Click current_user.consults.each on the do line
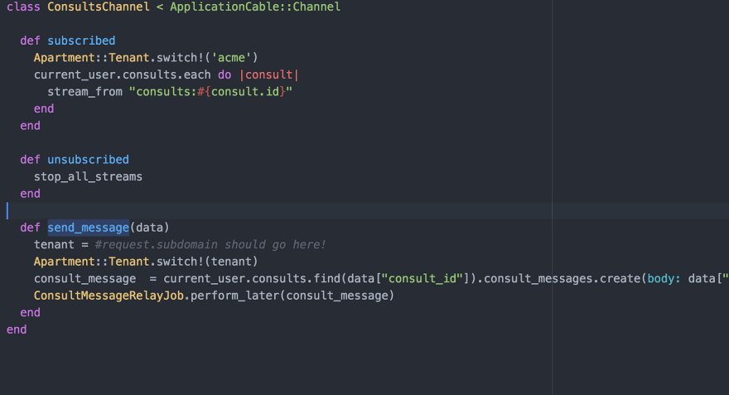This screenshot has height=395, width=729. (x=123, y=75)
